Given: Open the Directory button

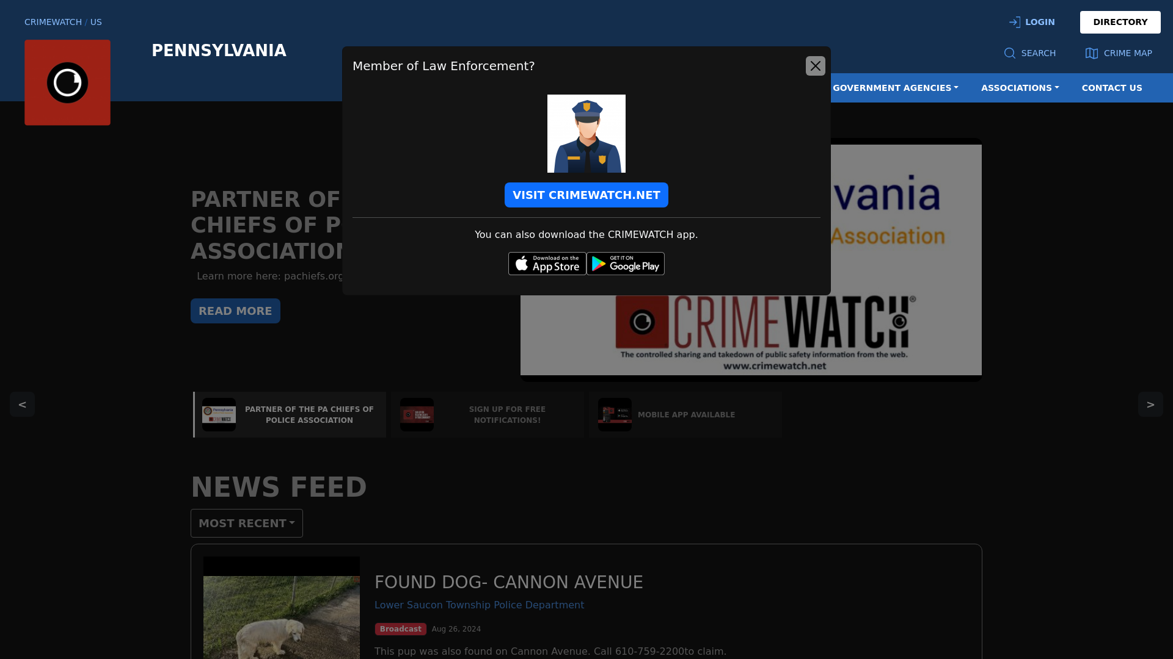Looking at the screenshot, I should (x=1120, y=22).
